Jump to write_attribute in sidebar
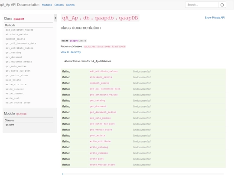The height and width of the screenshot is (175, 234). coord(16,84)
